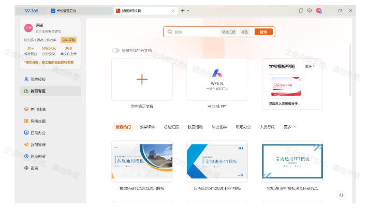Click the customer service headset icon

tap(341, 195)
